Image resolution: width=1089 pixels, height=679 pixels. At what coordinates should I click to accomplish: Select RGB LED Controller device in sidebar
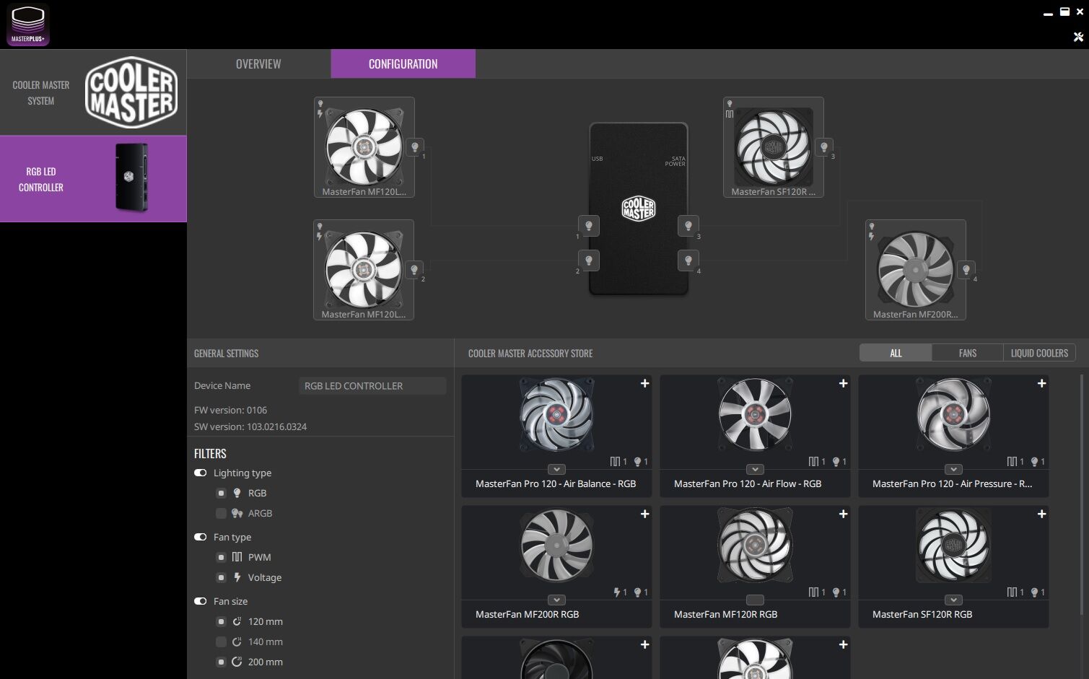[x=93, y=179]
